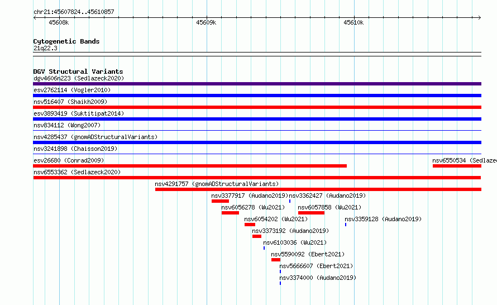
Task: Click the small blue nsv3374000 marker
Action: click(x=280, y=283)
